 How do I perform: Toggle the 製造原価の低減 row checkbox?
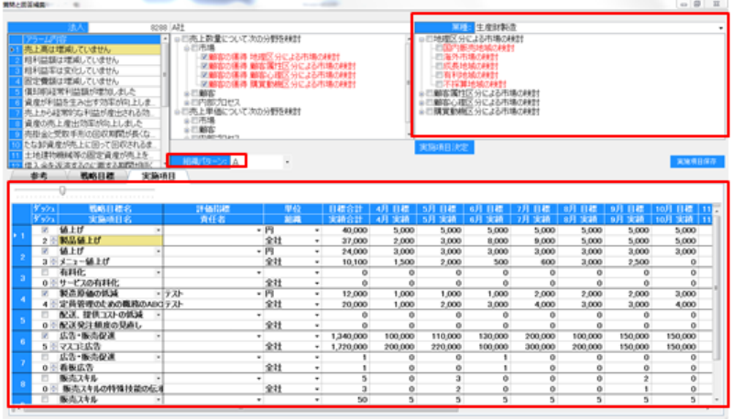(x=44, y=293)
